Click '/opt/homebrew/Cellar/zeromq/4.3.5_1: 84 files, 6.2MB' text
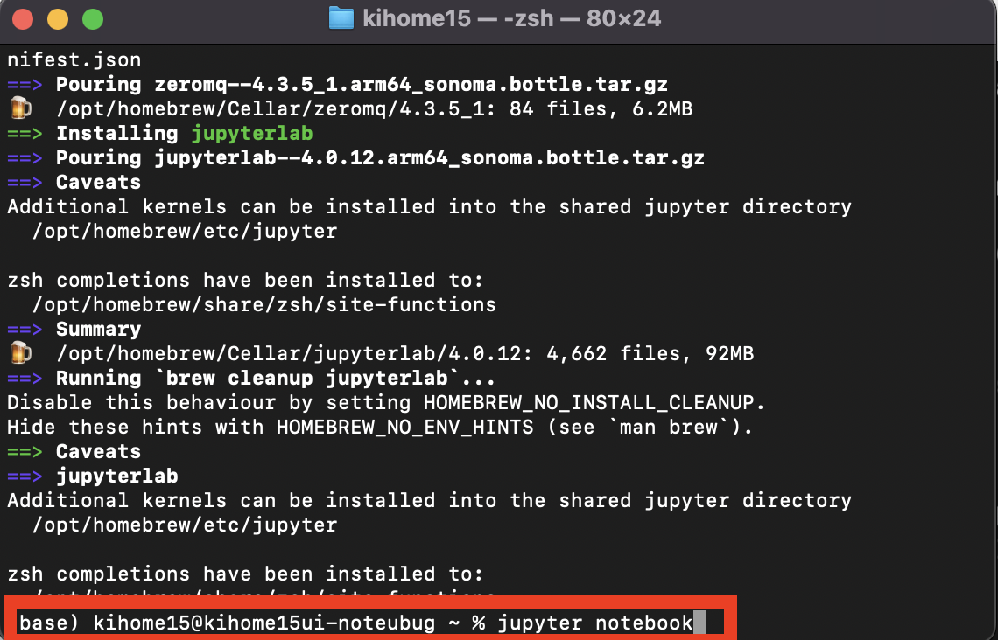This screenshot has width=998, height=640. pyautogui.click(x=375, y=108)
